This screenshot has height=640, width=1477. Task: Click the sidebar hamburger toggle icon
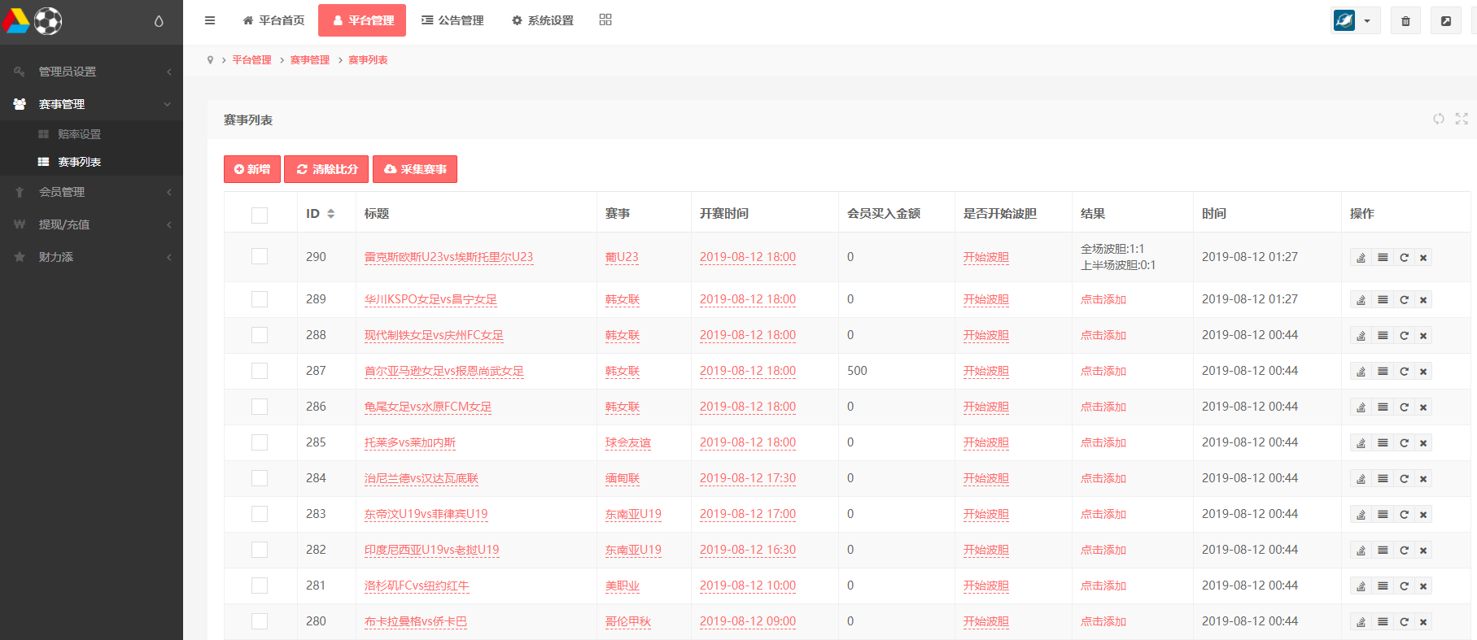click(x=210, y=20)
